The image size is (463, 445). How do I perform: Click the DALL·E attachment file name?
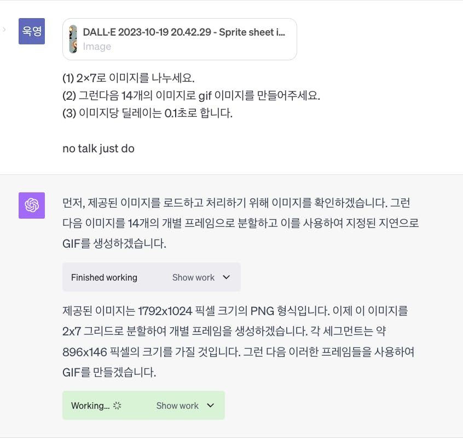coord(184,32)
